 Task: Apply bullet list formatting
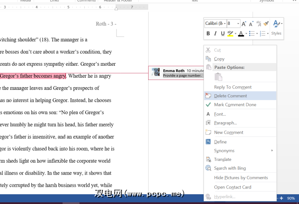click(252, 33)
